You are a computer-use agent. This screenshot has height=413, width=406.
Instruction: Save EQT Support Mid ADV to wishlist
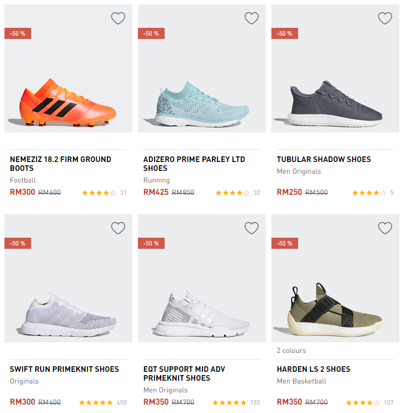tap(251, 228)
